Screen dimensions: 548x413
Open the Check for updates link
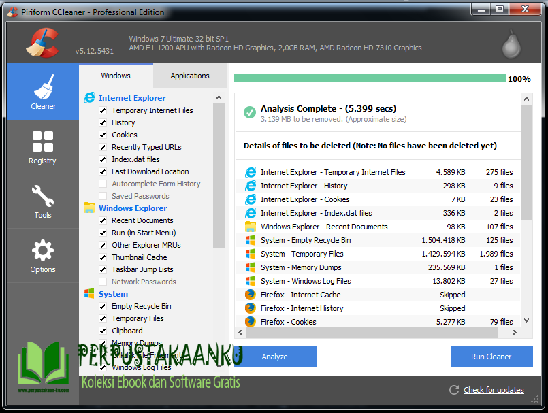coord(494,390)
